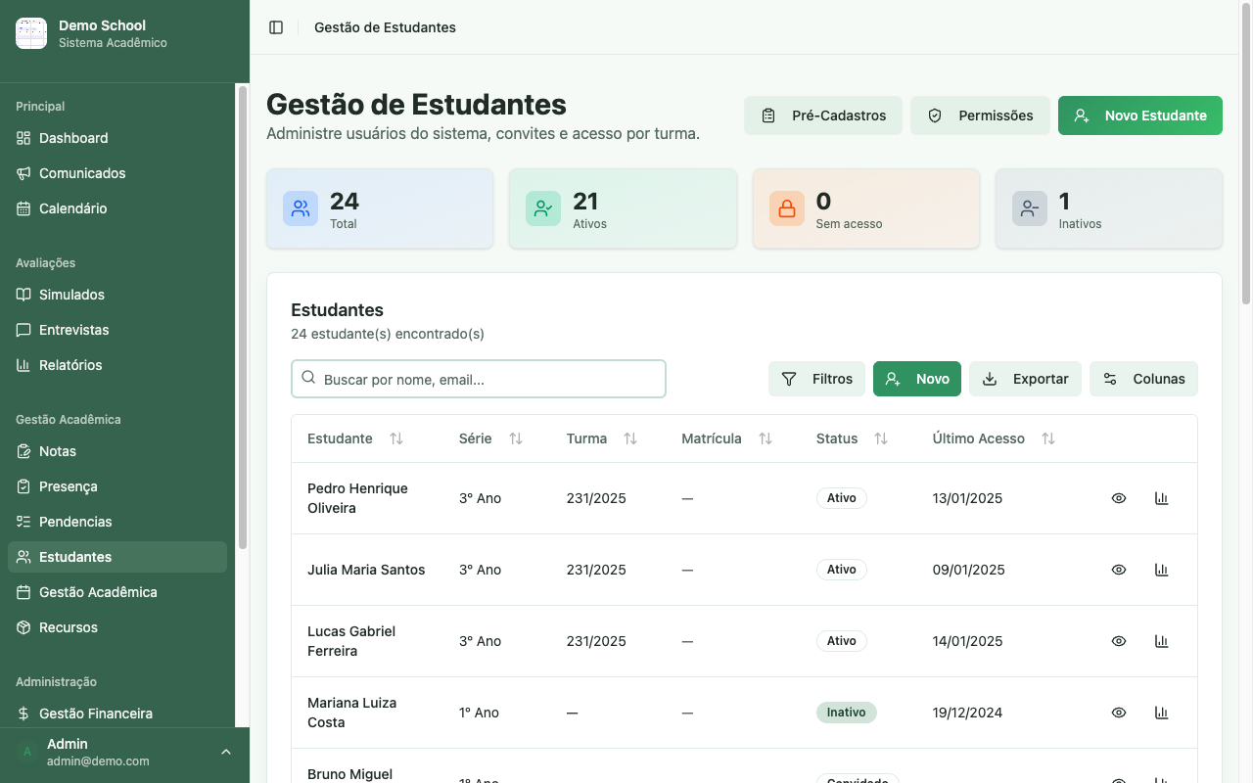
Task: Open chart stats for Pedro Henrique Oliveira
Action: click(x=1162, y=498)
